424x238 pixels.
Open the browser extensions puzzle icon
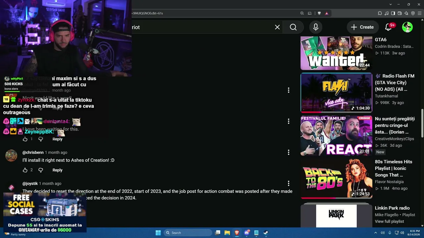pyautogui.click(x=380, y=13)
